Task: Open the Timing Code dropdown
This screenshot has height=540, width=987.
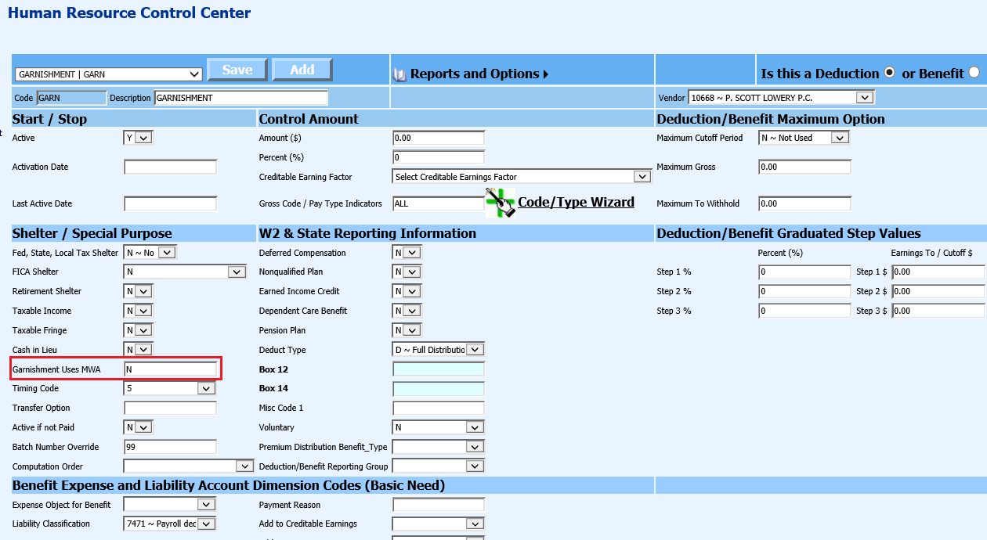Action: [x=169, y=388]
